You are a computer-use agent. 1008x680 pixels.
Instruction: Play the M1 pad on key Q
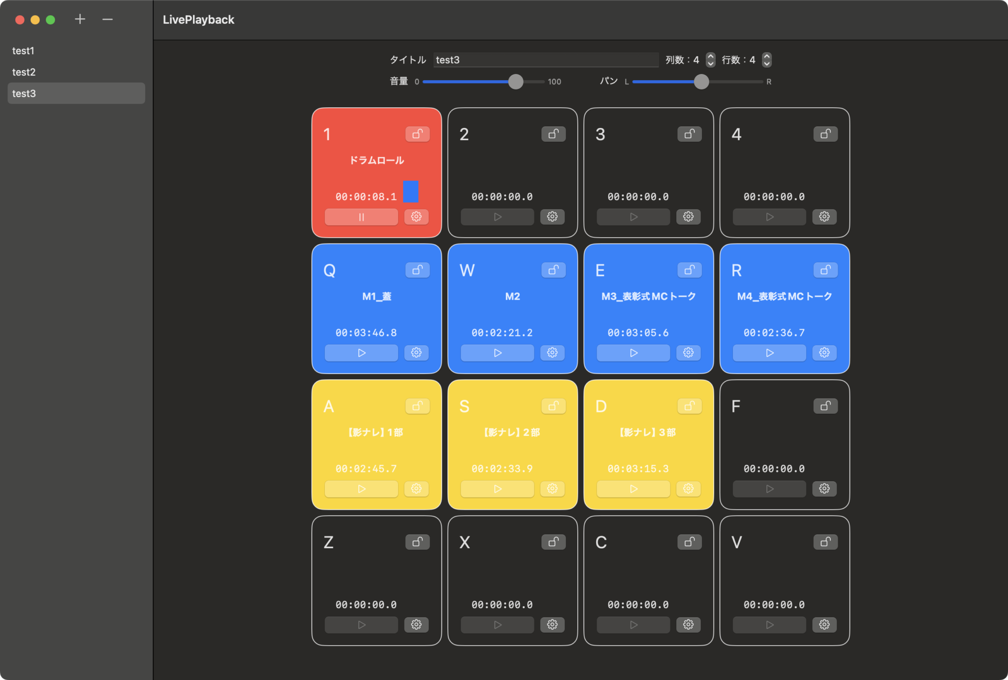point(361,353)
